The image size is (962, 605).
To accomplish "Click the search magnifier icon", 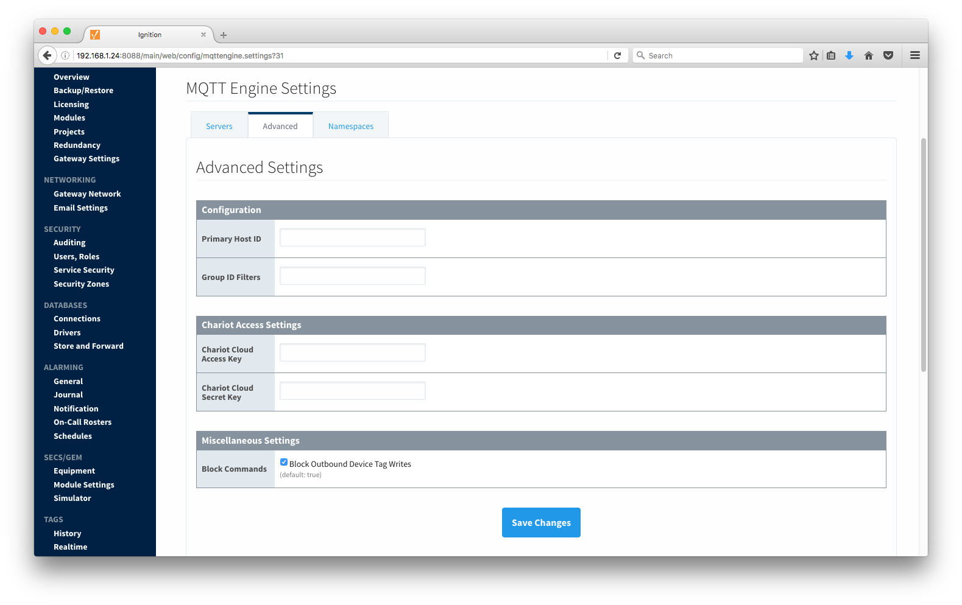I will 641,55.
